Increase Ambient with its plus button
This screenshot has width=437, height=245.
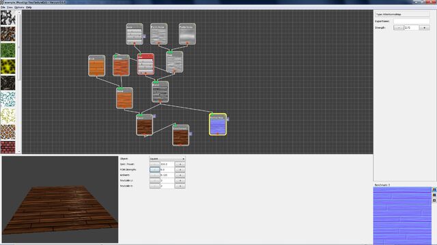[x=180, y=175]
